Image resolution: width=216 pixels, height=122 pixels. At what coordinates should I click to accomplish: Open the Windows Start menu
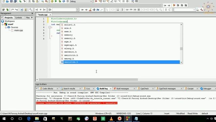[x=4, y=119]
